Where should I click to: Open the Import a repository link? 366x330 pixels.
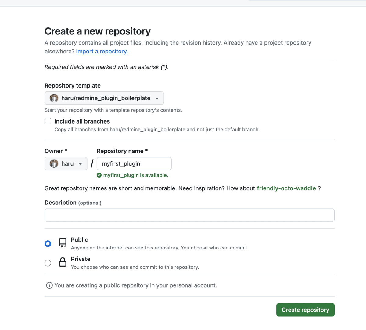point(102,51)
